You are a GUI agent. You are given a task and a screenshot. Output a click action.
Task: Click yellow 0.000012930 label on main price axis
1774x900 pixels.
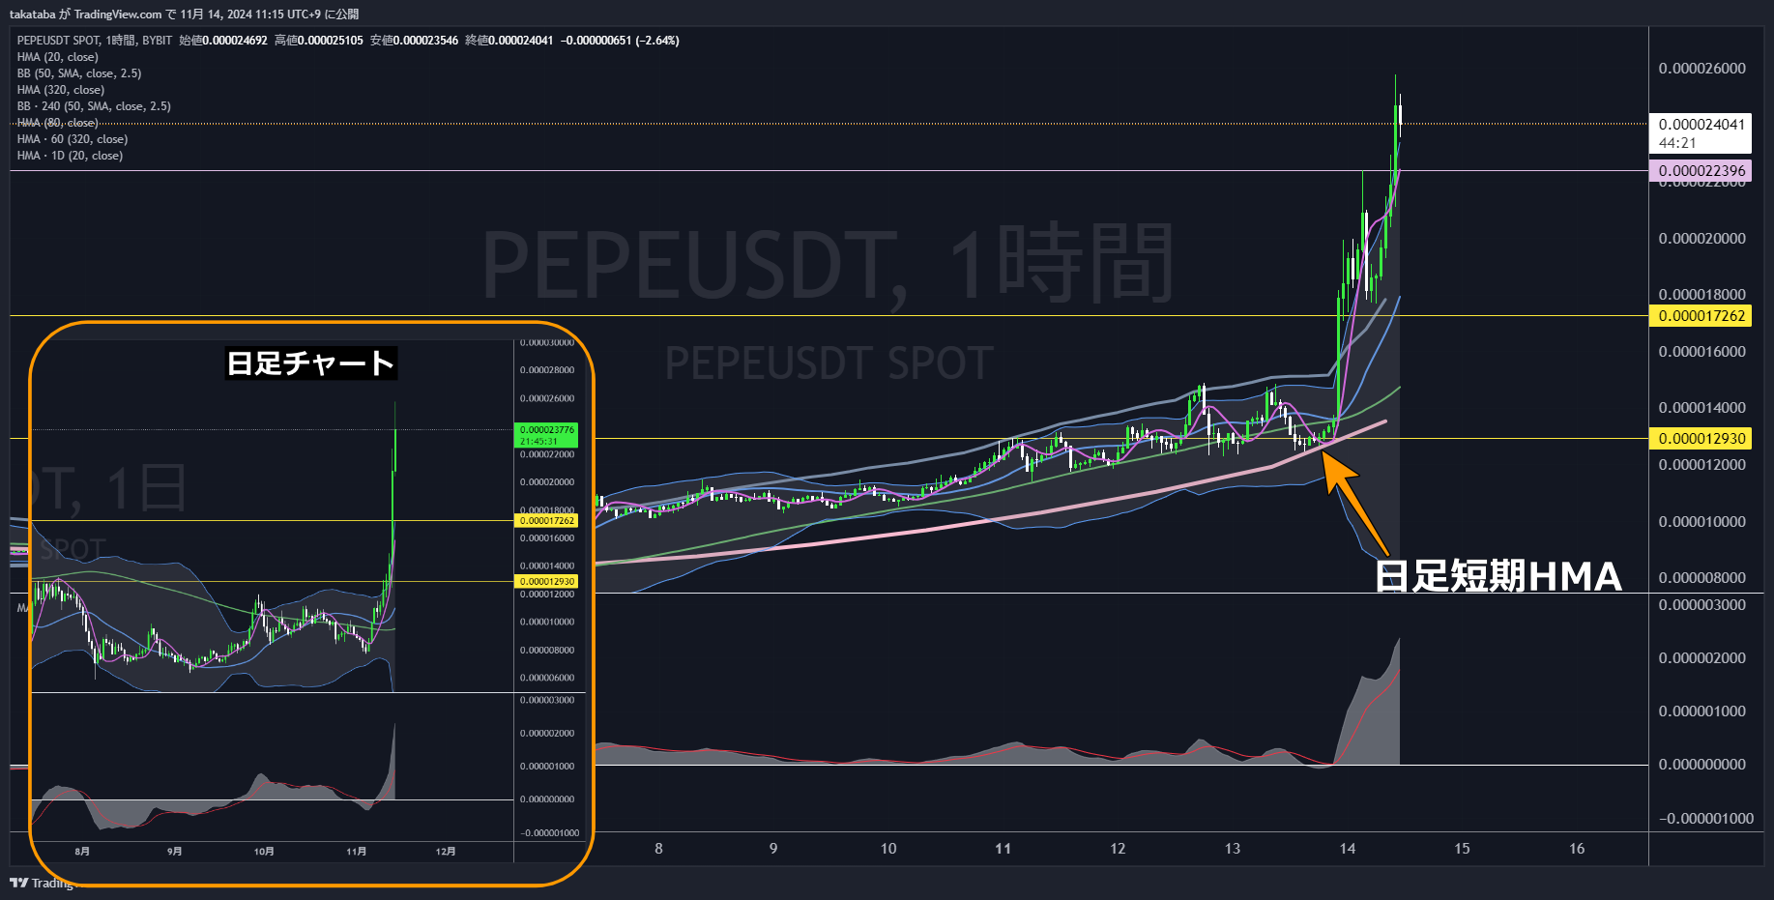tap(1701, 439)
